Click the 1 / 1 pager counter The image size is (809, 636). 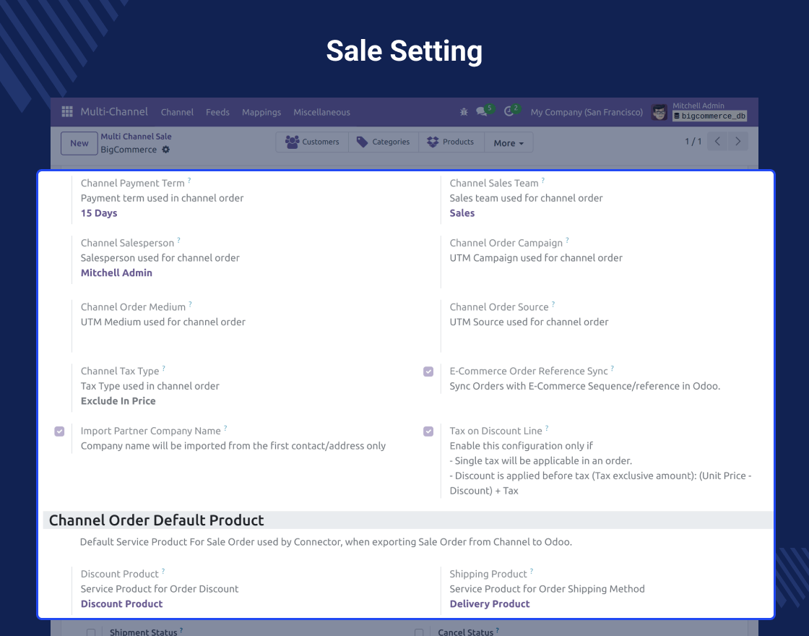point(693,142)
